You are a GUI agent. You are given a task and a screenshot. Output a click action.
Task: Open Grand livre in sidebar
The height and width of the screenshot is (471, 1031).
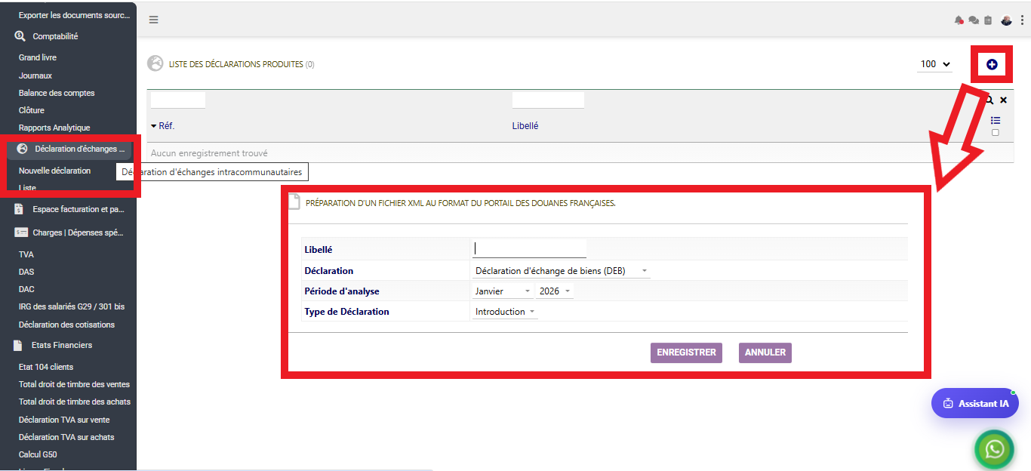(x=38, y=57)
